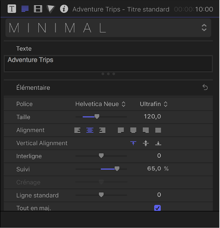
Task: Switch to the Text inspector icon
Action: click(x=25, y=9)
